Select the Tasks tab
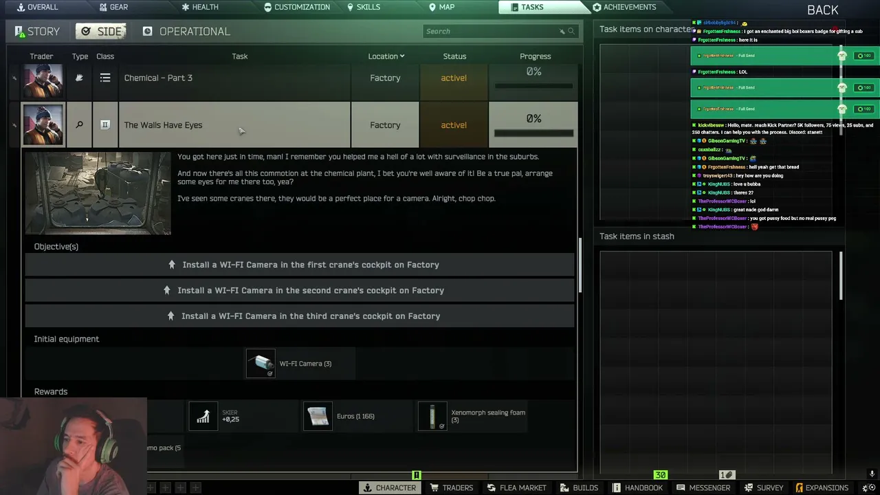The width and height of the screenshot is (880, 495). click(527, 7)
